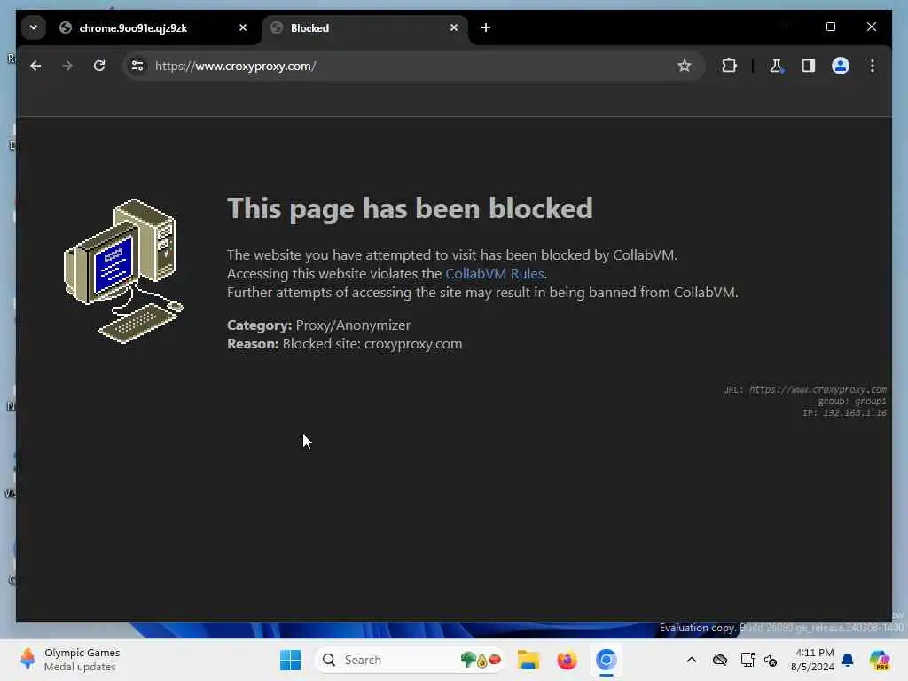This screenshot has height=681, width=908.
Task: Click the 'This page has been blocked' heading
Action: pos(410,207)
